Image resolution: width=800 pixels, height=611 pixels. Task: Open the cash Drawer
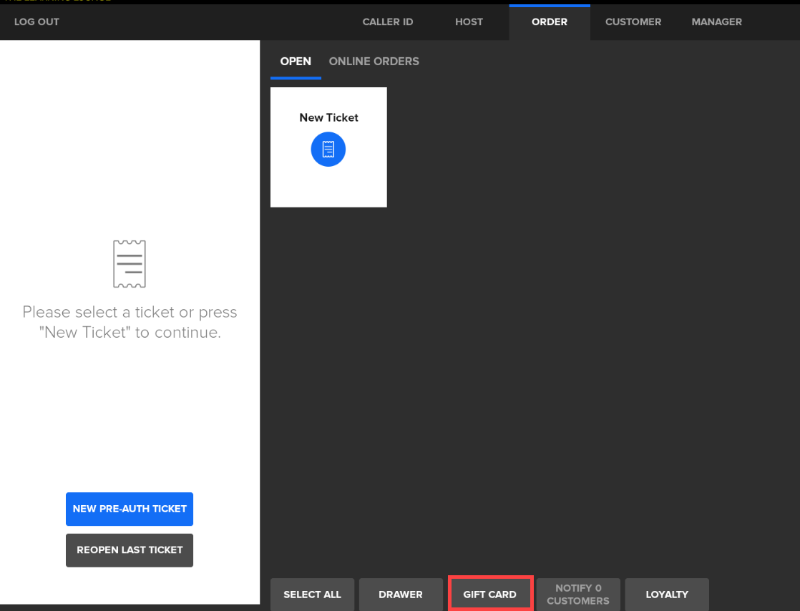(401, 595)
